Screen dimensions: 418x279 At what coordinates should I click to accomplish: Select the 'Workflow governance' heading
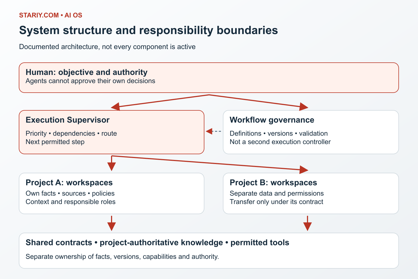coord(272,120)
